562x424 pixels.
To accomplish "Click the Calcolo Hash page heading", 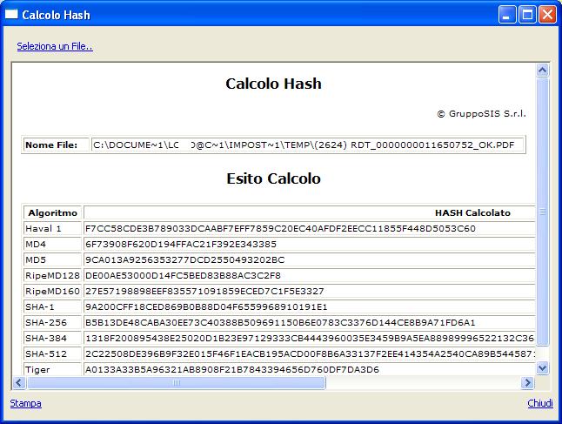I will click(273, 84).
